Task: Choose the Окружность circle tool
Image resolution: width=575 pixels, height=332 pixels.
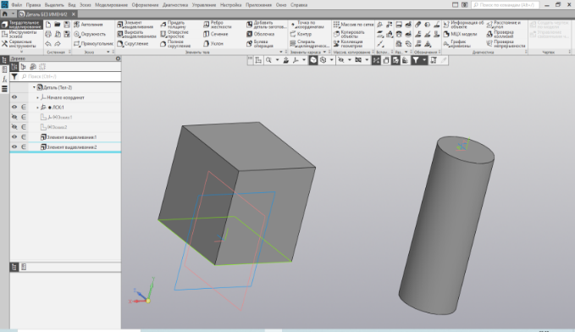Action: (x=90, y=34)
